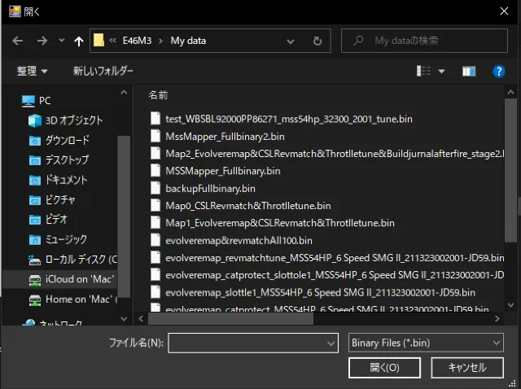521x389 pixels.
Task: Select test_WBSBL92000PP86271 tune.bin file
Action: coord(281,119)
